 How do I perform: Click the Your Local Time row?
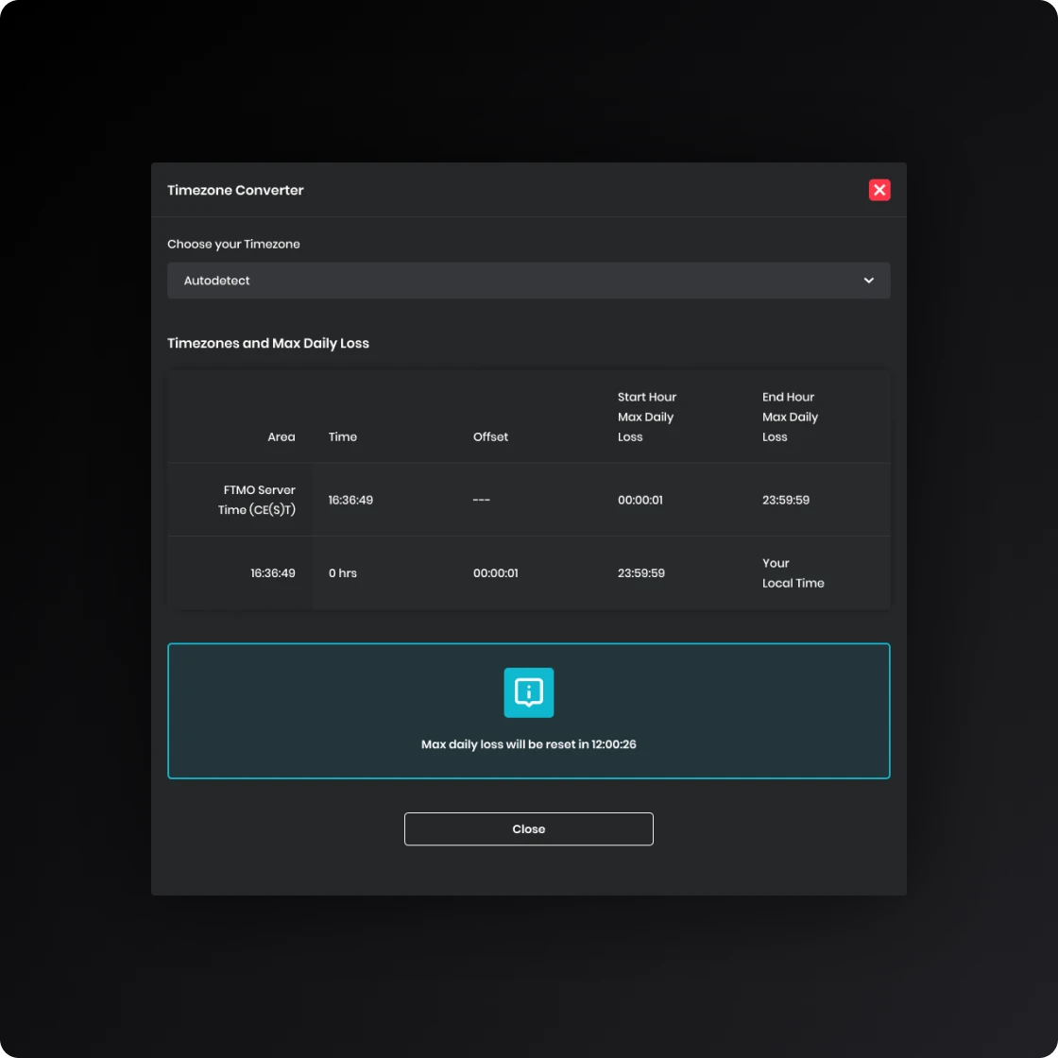(528, 572)
